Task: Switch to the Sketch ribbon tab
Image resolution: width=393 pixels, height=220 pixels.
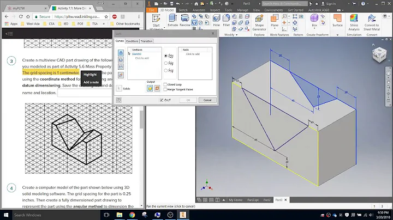Action: (x=183, y=10)
